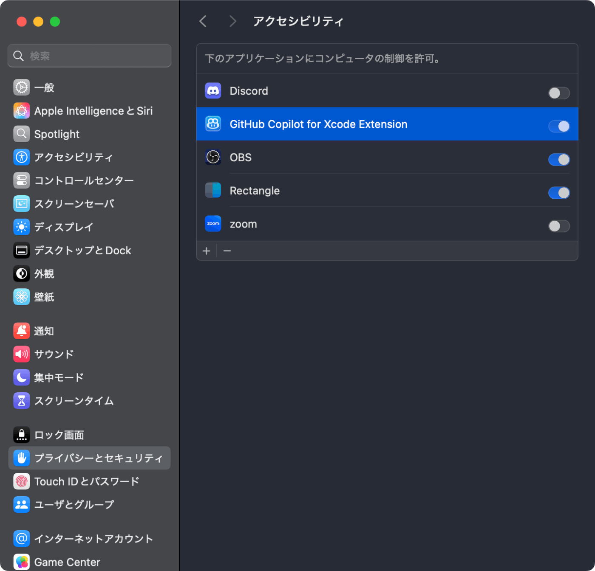Open the サウンド settings label
This screenshot has width=595, height=571.
coord(54,354)
